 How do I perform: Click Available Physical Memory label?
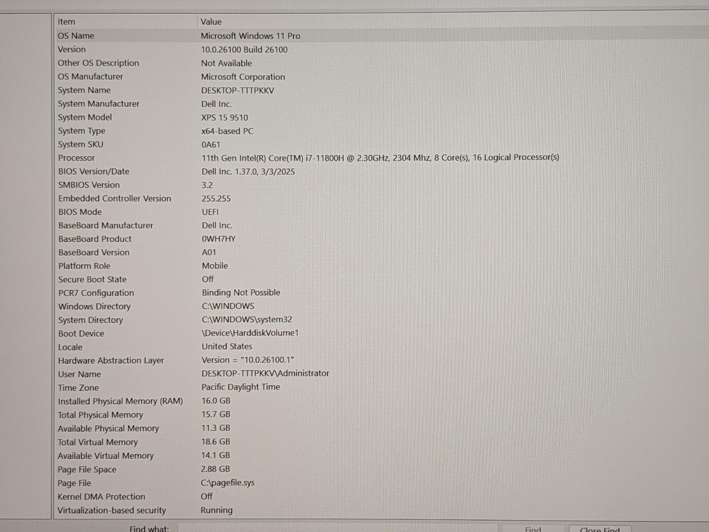pyautogui.click(x=108, y=429)
